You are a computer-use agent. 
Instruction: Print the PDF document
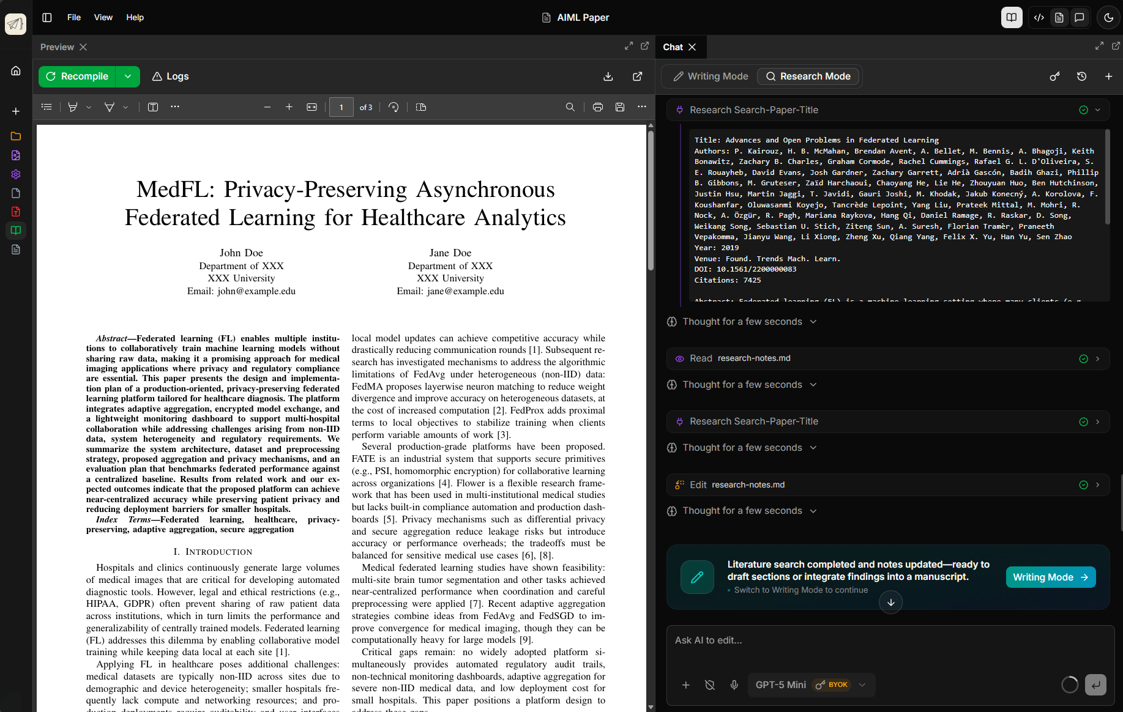coord(597,107)
